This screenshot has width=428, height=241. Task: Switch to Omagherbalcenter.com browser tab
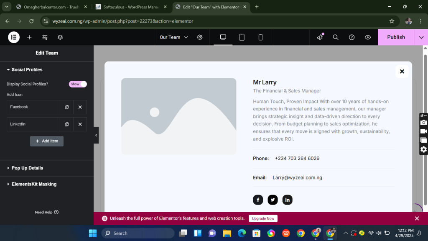51,7
